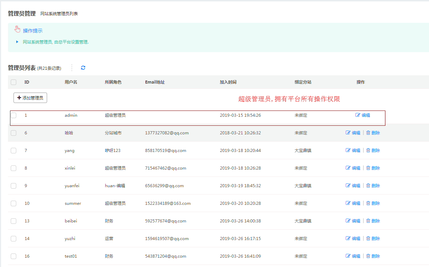Screen dimensions: 429x267
Task: Select the checkbox for user beibei
Action: click(x=14, y=221)
